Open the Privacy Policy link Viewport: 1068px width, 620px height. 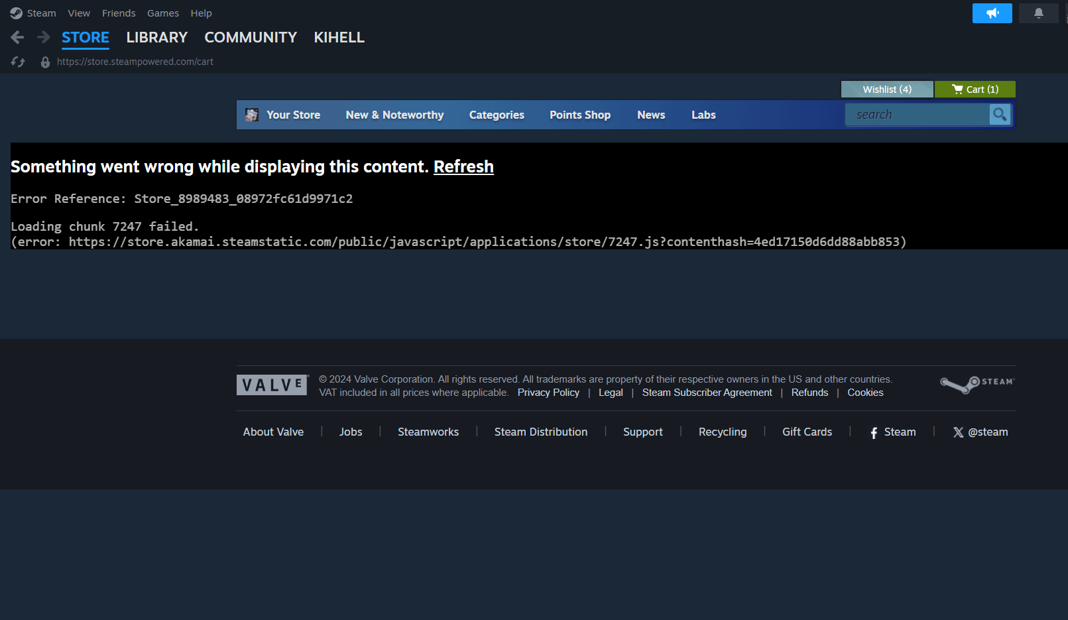(548, 393)
